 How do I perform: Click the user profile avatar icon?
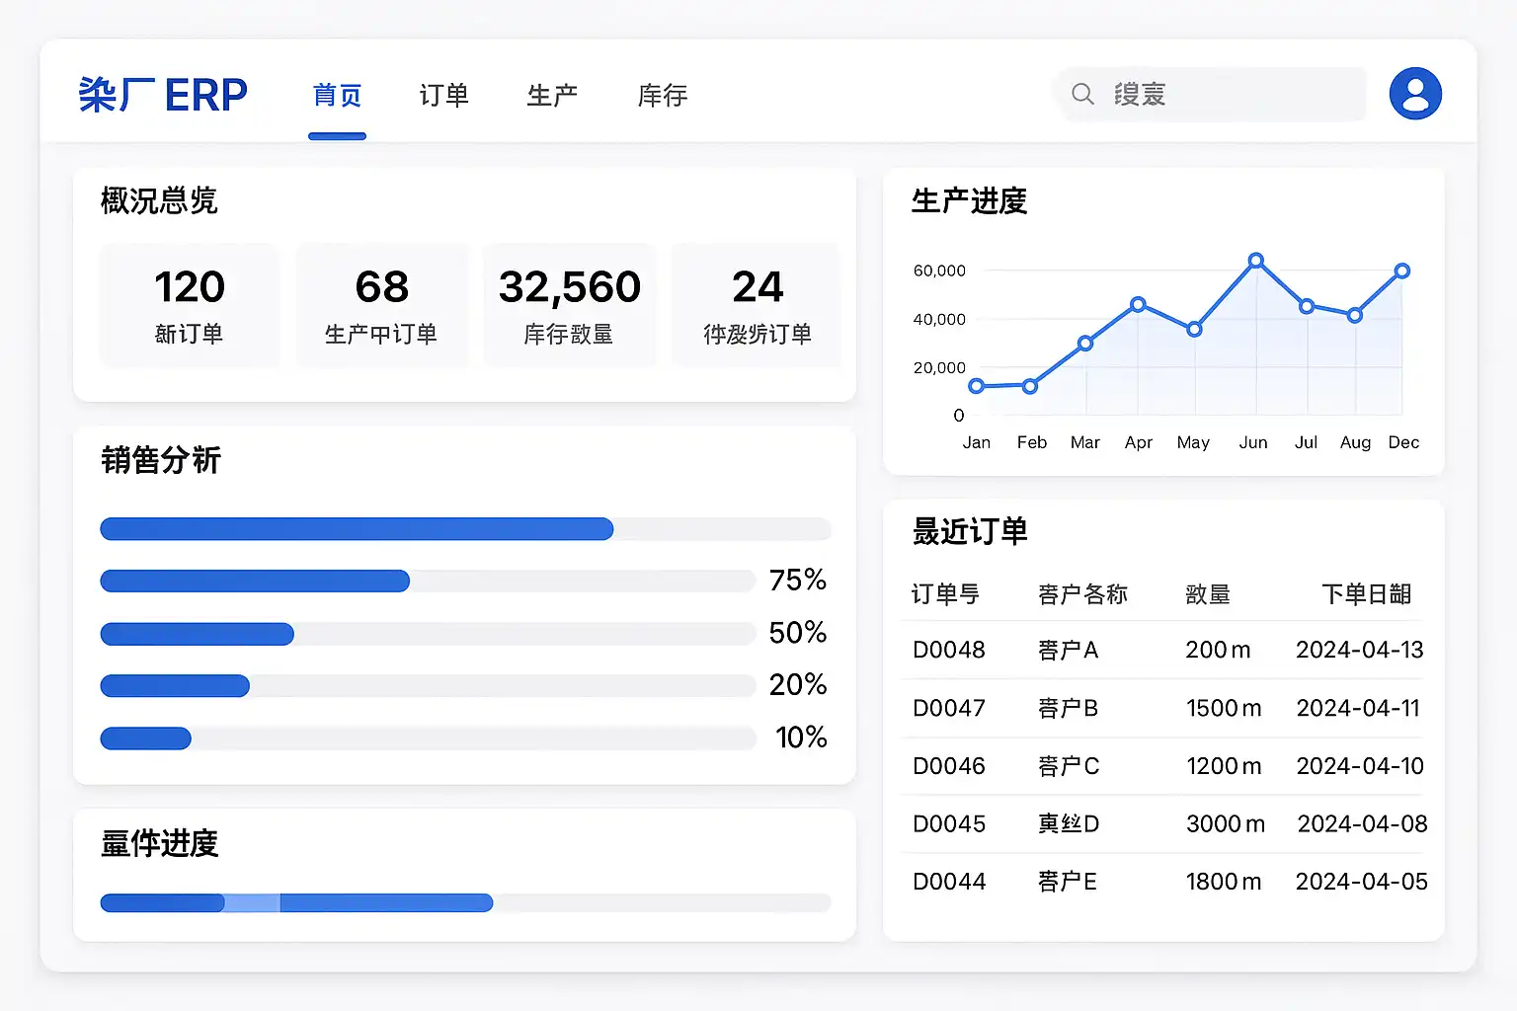click(1415, 94)
